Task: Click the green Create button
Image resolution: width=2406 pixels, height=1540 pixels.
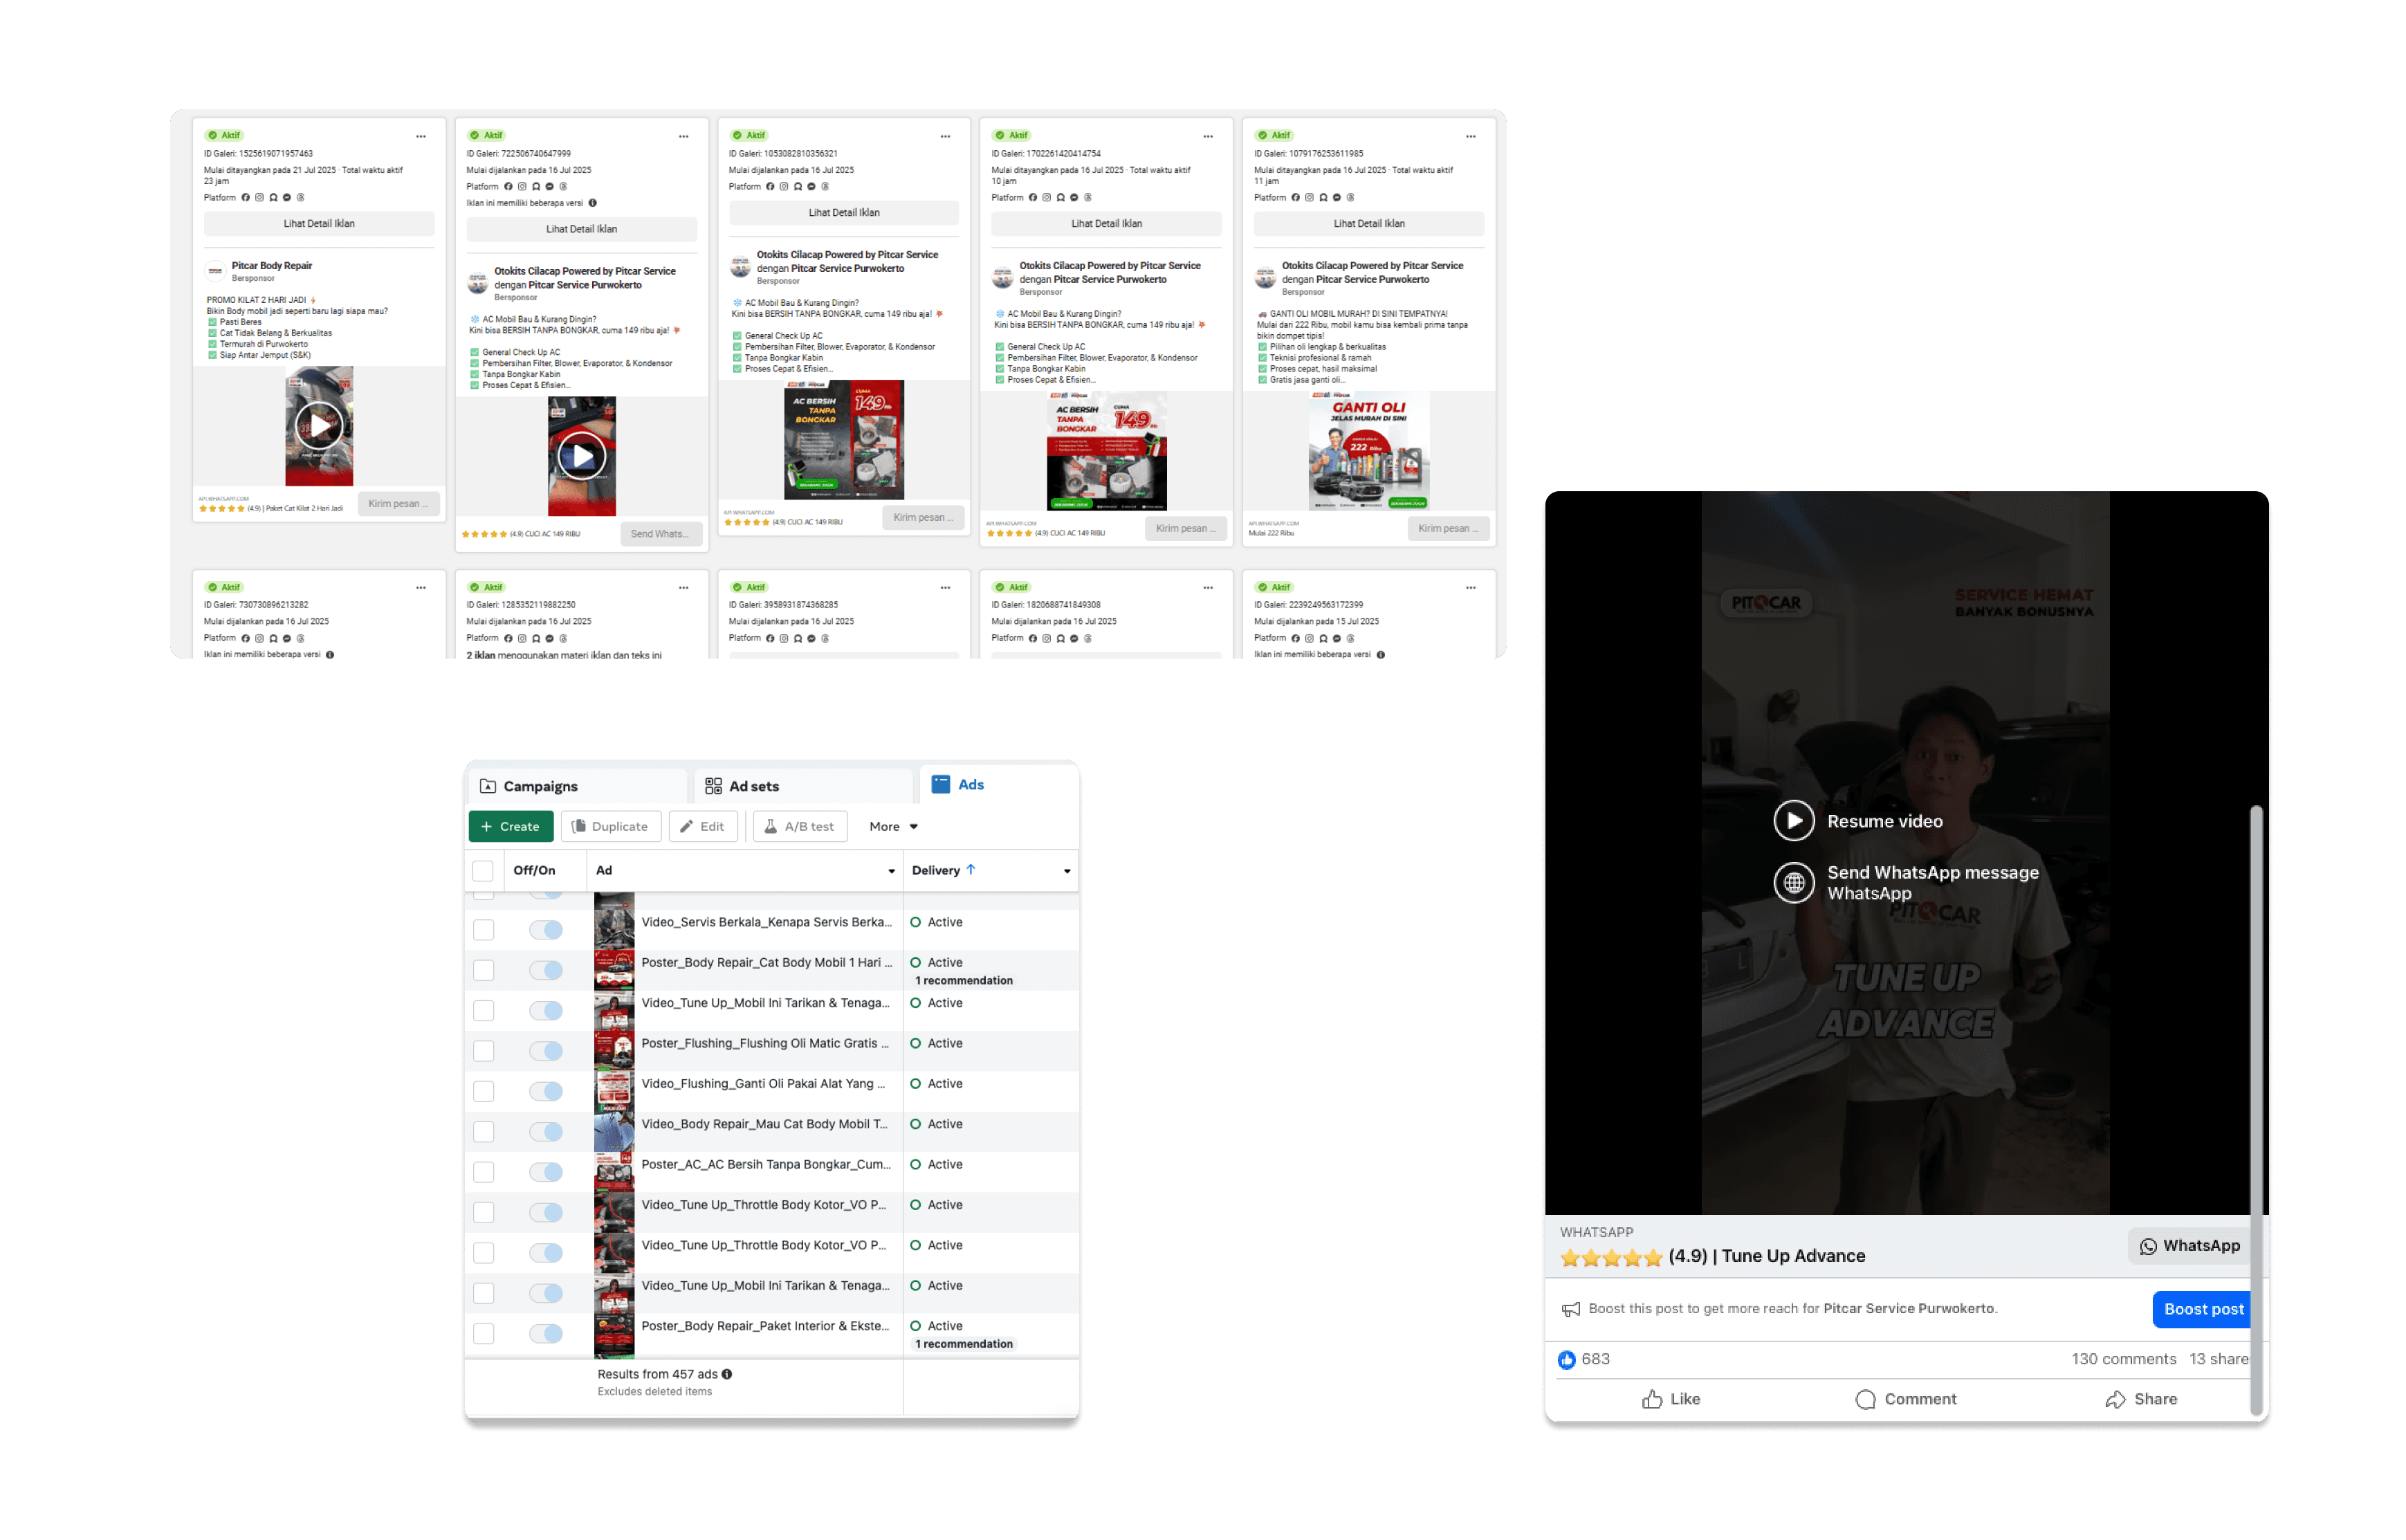Action: (x=510, y=826)
